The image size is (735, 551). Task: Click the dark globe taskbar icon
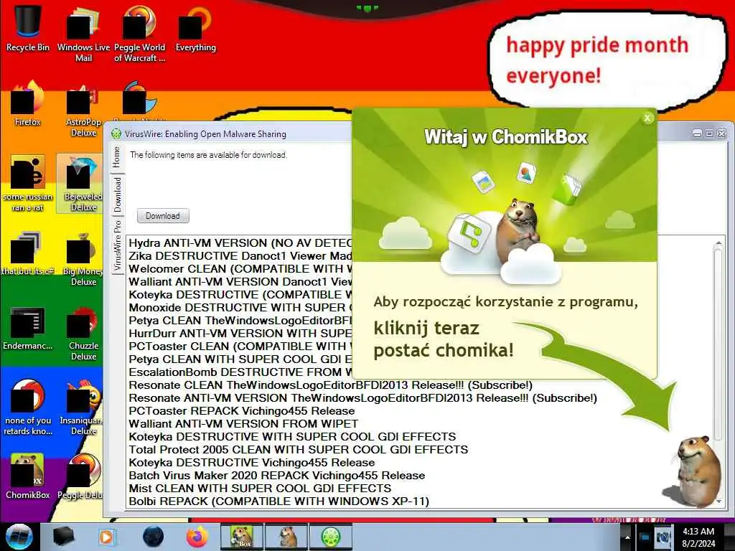(154, 537)
